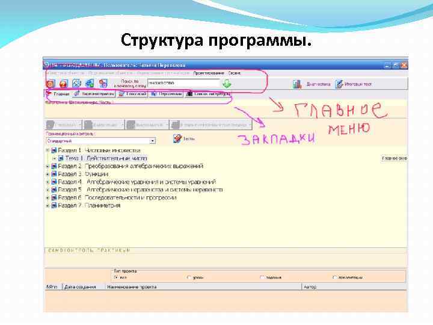Select 'Раздел 7. Планиметрия' row text
Screen dimensions: 433x325
coord(89,206)
